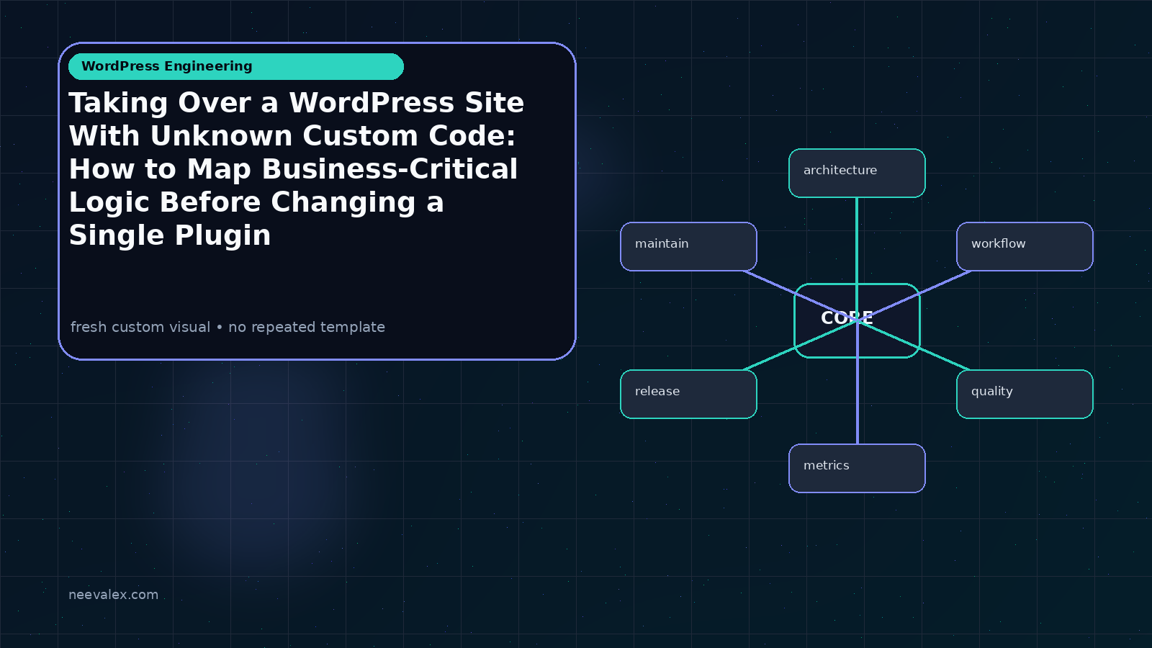Select the workflow node

(1025, 246)
